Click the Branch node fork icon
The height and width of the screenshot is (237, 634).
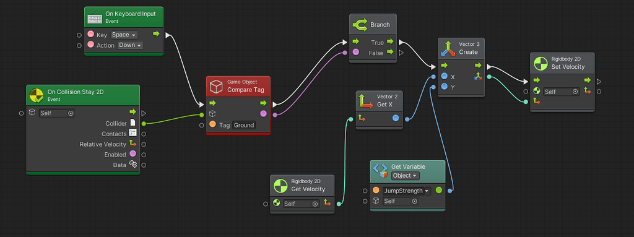click(x=360, y=25)
